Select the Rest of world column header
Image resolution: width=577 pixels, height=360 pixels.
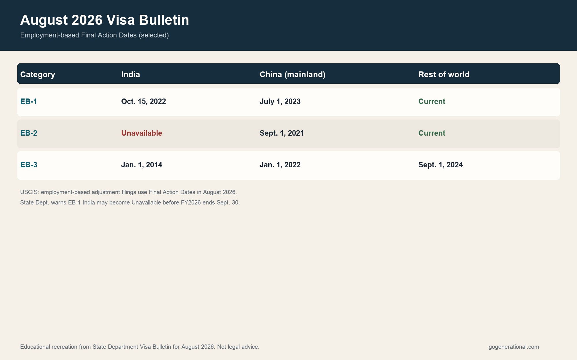click(444, 74)
